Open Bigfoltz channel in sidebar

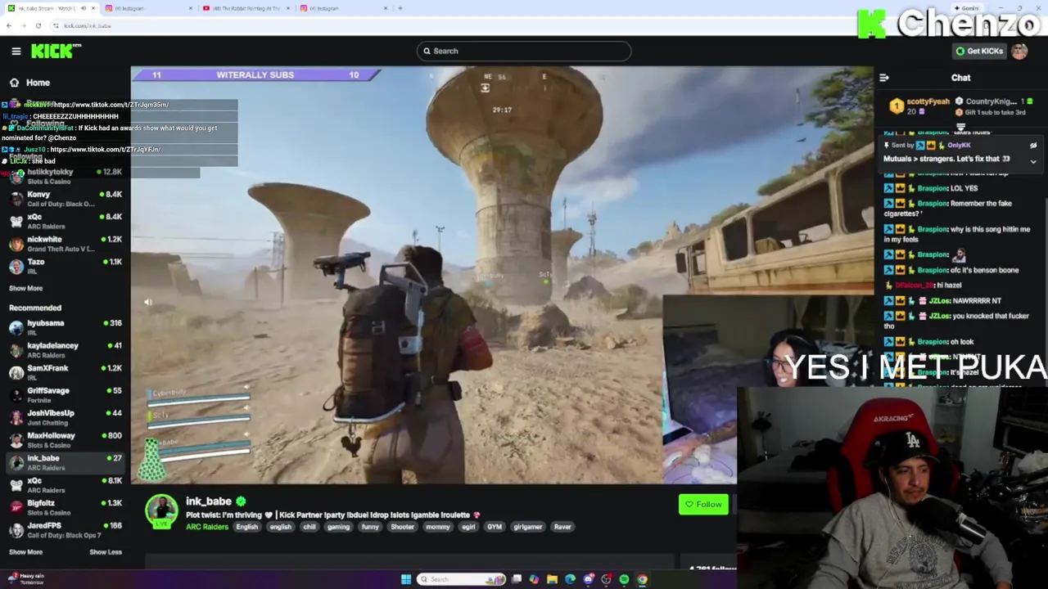[x=65, y=507]
